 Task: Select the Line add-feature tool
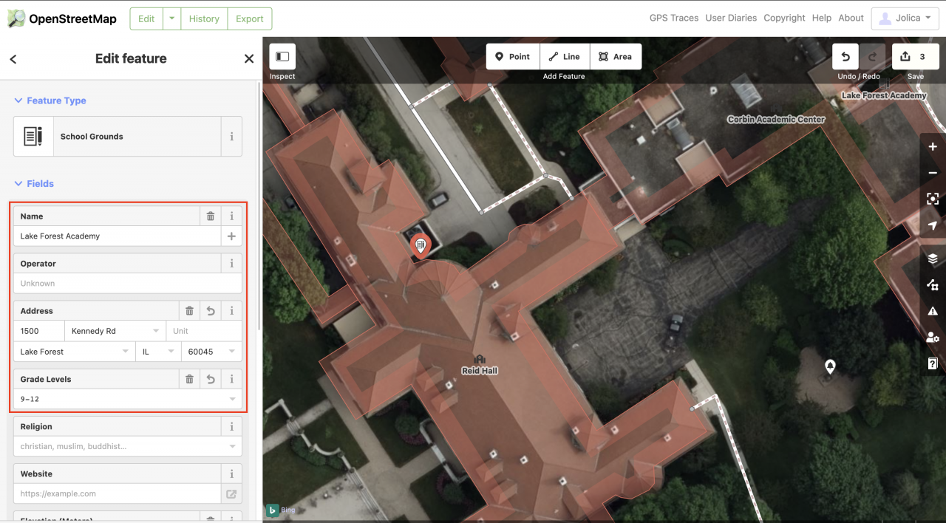(x=565, y=57)
